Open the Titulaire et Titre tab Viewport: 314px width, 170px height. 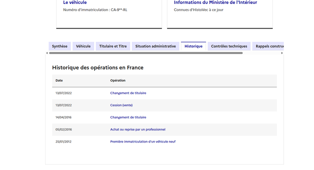[x=113, y=46]
